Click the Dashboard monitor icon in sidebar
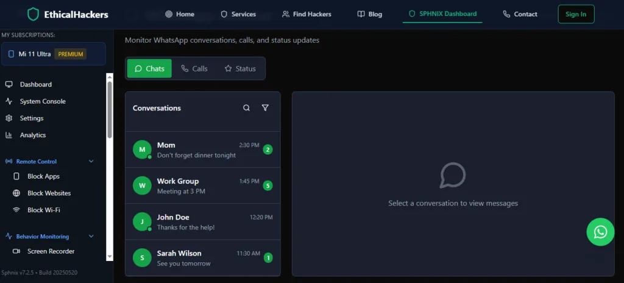 9,85
